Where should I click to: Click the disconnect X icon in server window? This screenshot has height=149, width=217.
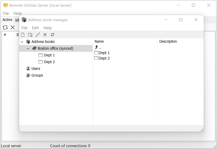coord(13,27)
